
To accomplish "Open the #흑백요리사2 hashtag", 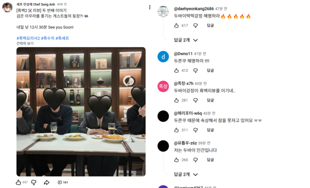I will point(28,38).
